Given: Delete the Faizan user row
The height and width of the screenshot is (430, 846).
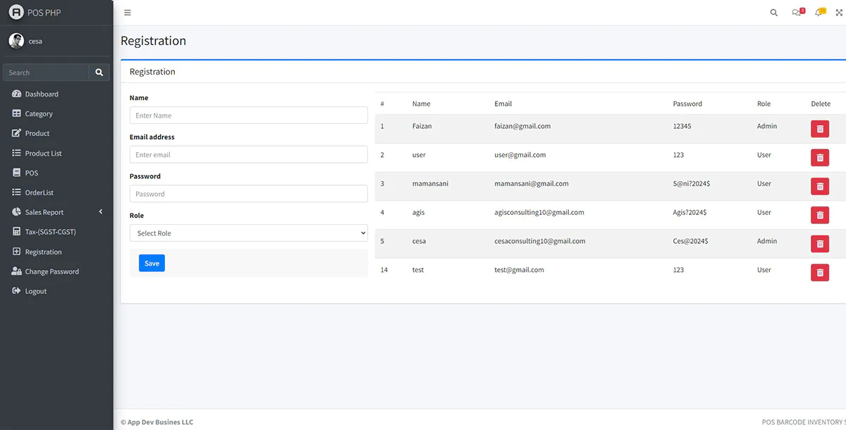Looking at the screenshot, I should (820, 129).
